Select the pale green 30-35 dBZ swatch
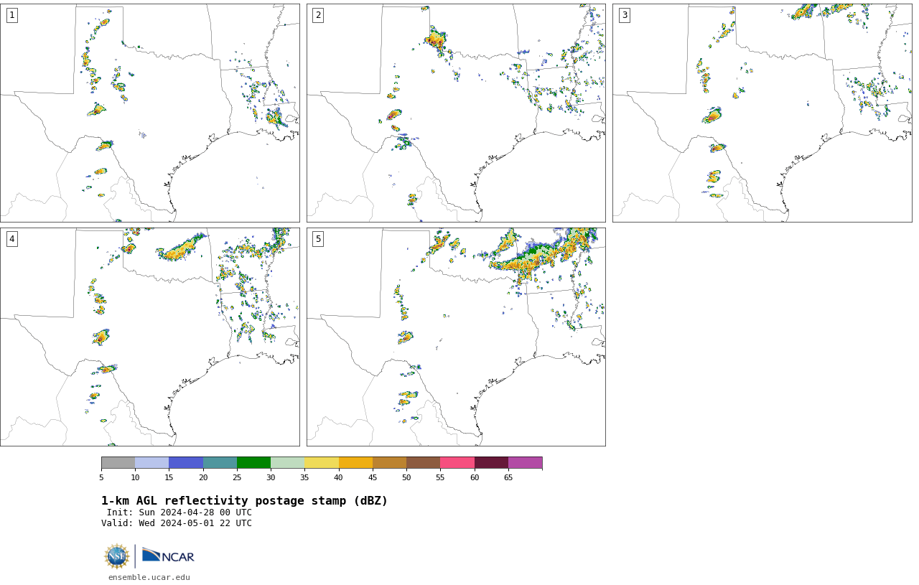 (287, 462)
